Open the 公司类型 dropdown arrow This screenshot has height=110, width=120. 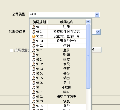[97, 14]
